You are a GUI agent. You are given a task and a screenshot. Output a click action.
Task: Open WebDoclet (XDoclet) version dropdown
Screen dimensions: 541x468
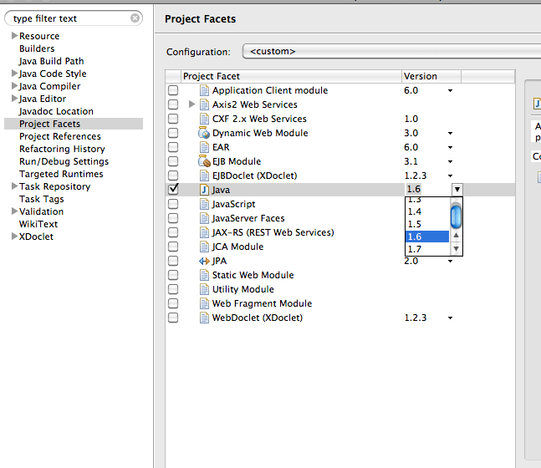tap(450, 318)
